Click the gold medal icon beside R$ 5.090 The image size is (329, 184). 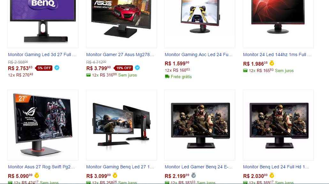[37, 175]
